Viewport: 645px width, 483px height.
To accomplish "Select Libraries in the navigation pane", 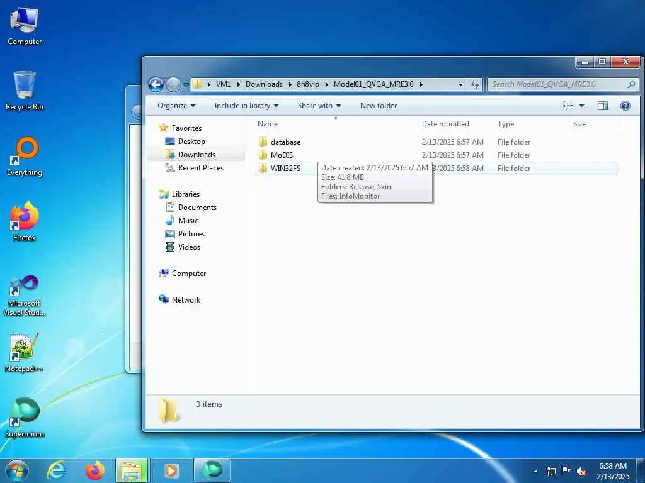I will pos(186,194).
